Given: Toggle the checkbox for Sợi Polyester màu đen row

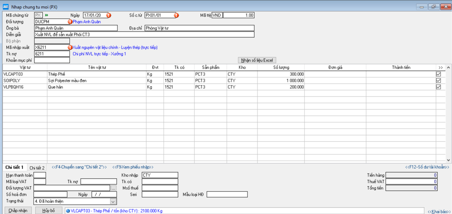Looking at the screenshot, I should point(438,80).
